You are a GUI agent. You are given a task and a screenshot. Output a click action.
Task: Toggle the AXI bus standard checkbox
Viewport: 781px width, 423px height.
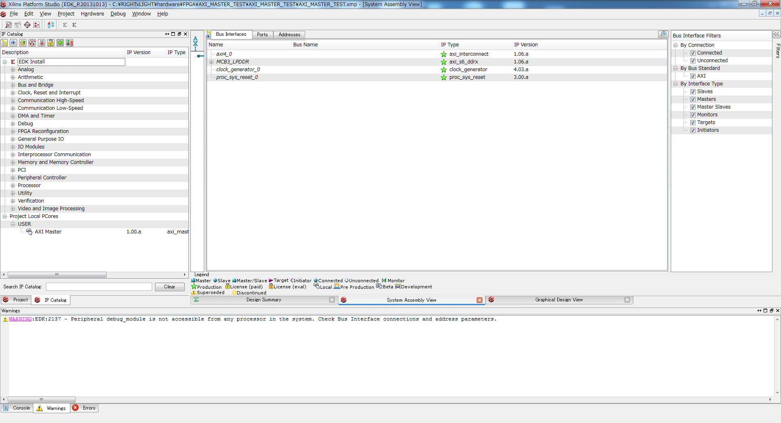pyautogui.click(x=693, y=76)
